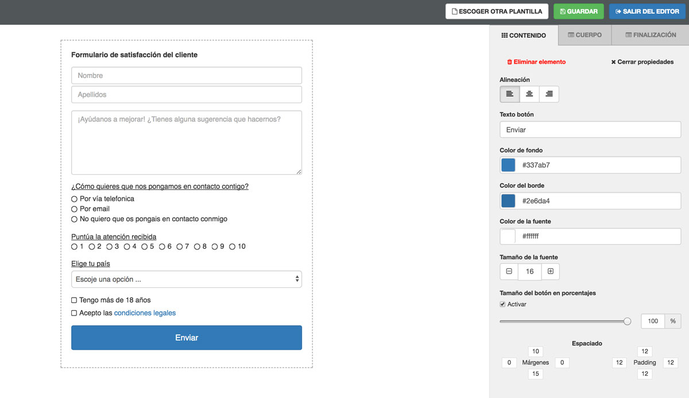The image size is (689, 398).
Task: Check Tengo más de 18 años
Action: pyautogui.click(x=74, y=300)
